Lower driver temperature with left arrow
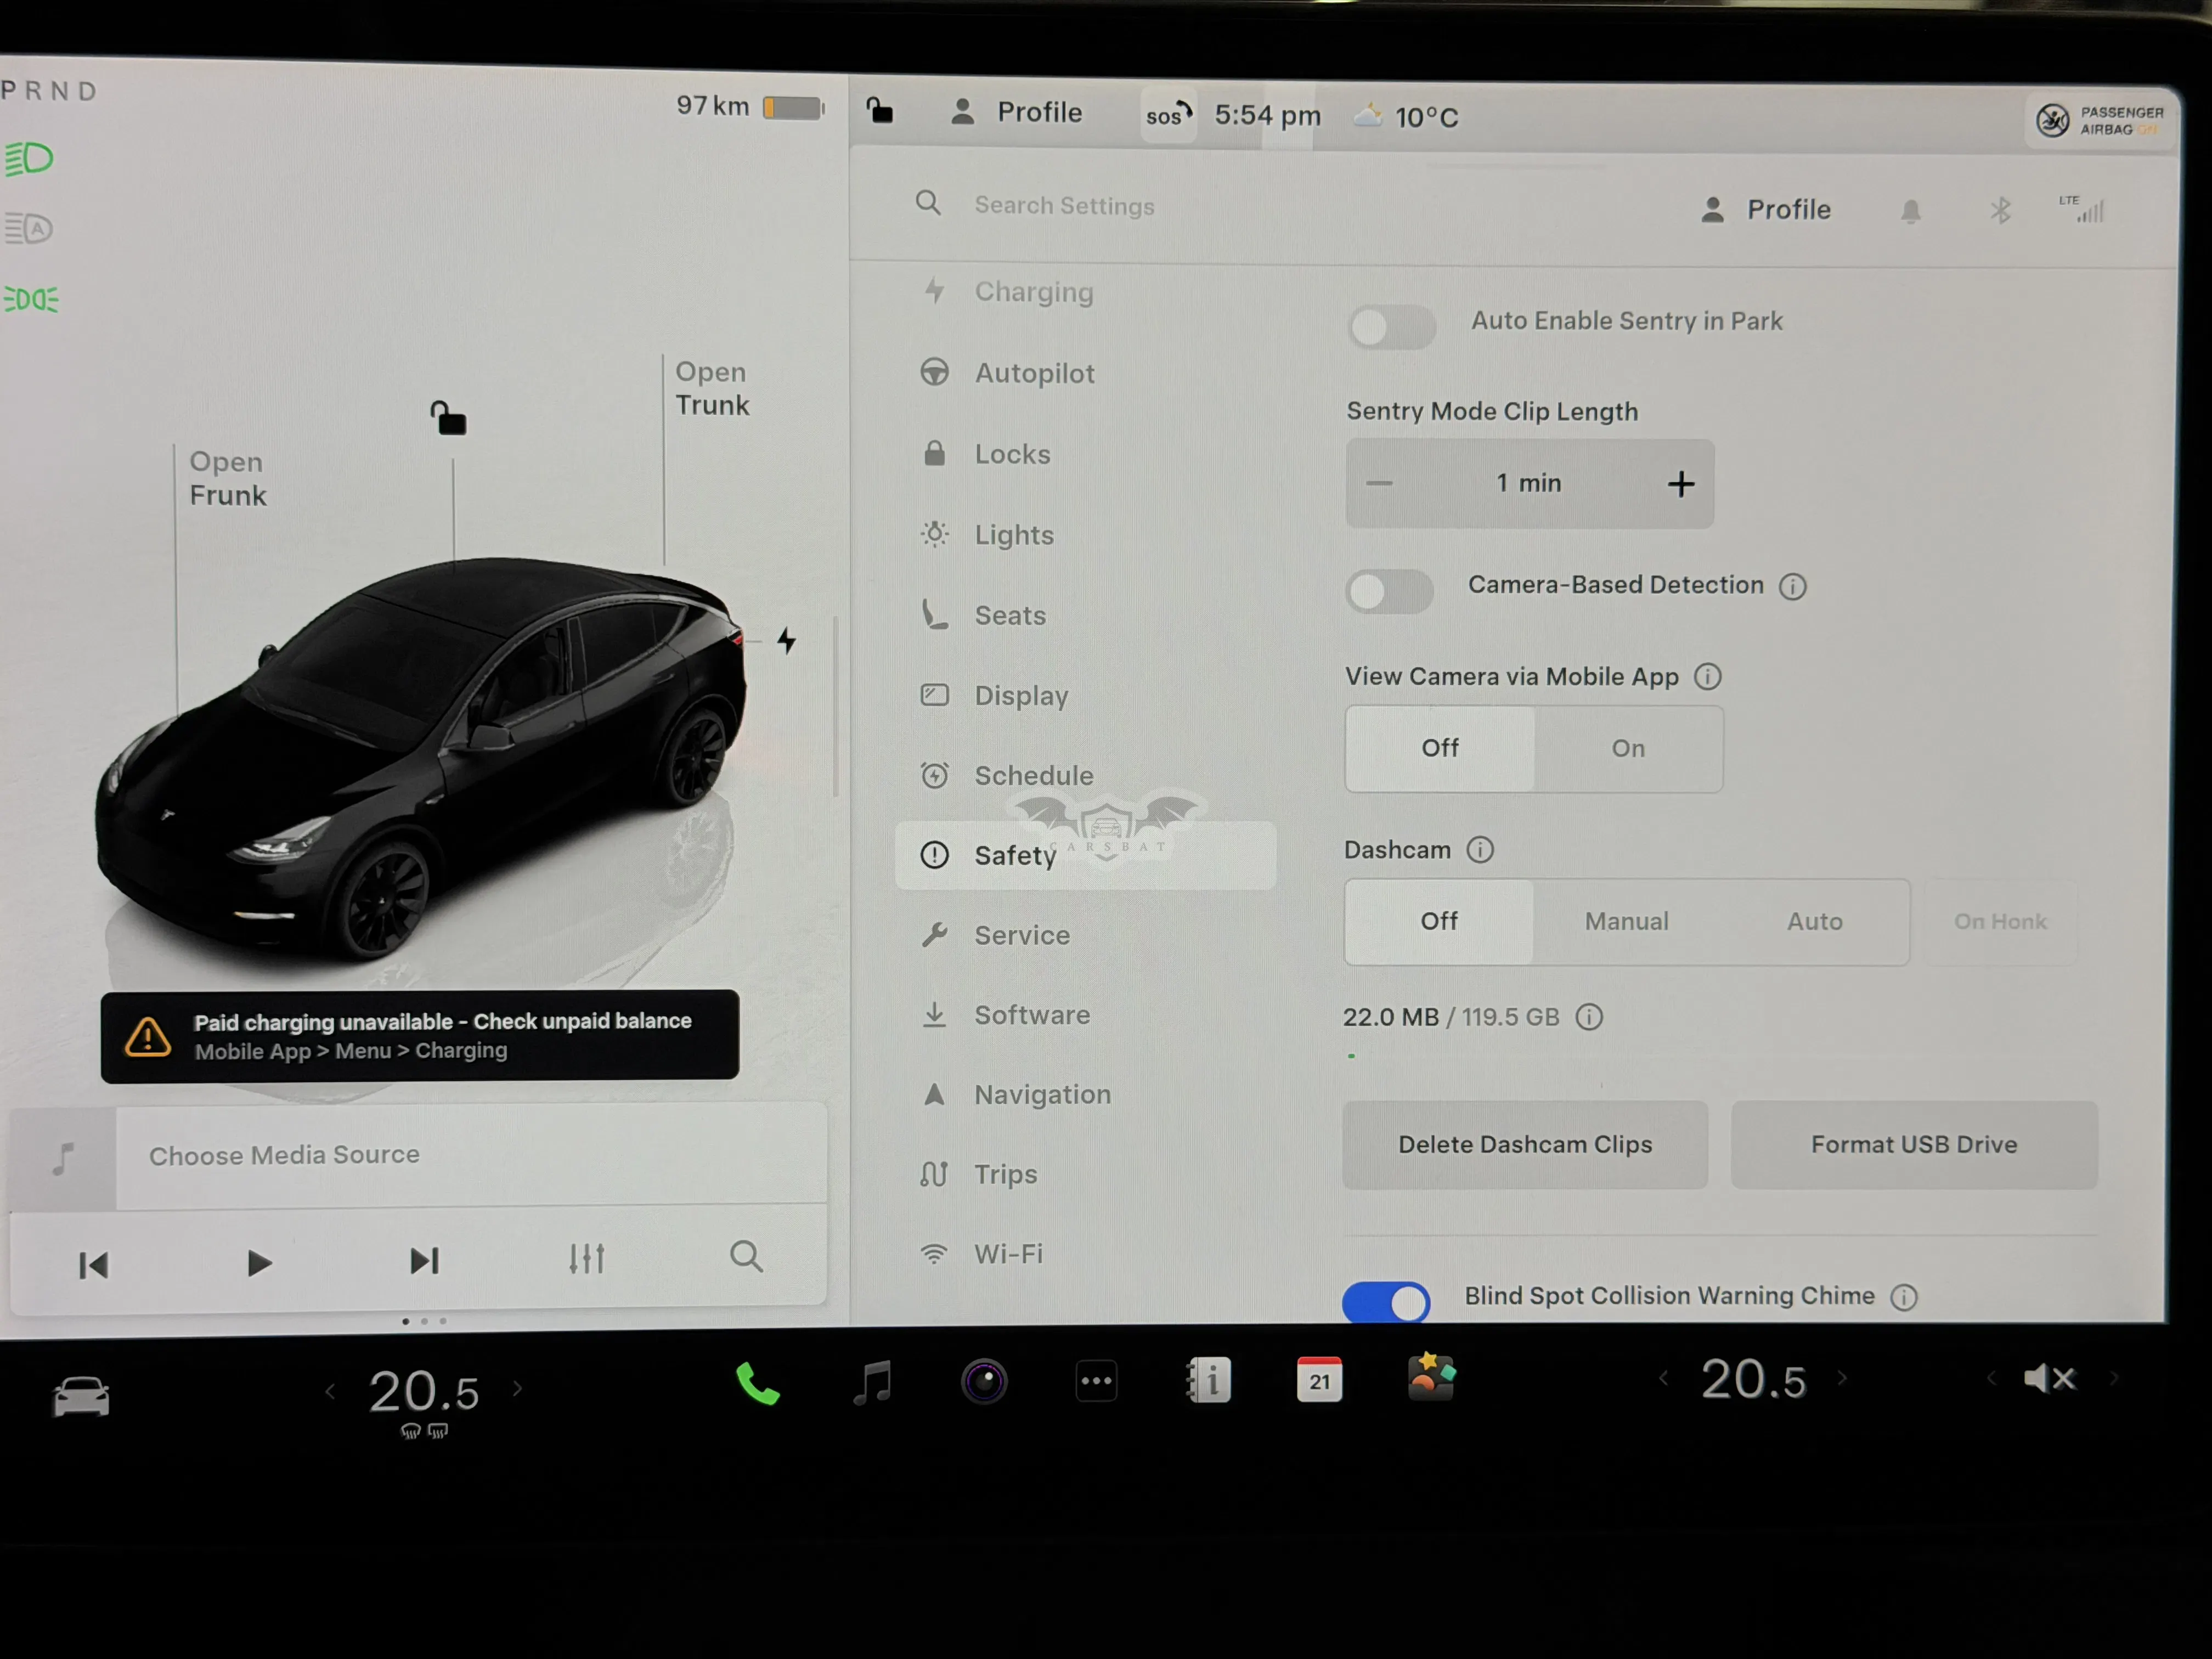This screenshot has height=1659, width=2212. (330, 1391)
